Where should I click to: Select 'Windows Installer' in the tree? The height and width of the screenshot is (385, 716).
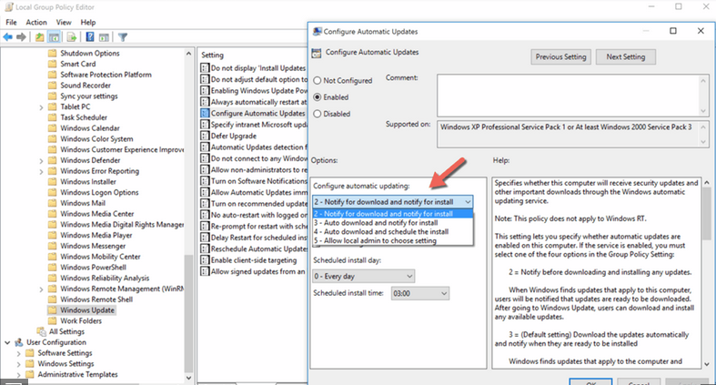(x=88, y=182)
